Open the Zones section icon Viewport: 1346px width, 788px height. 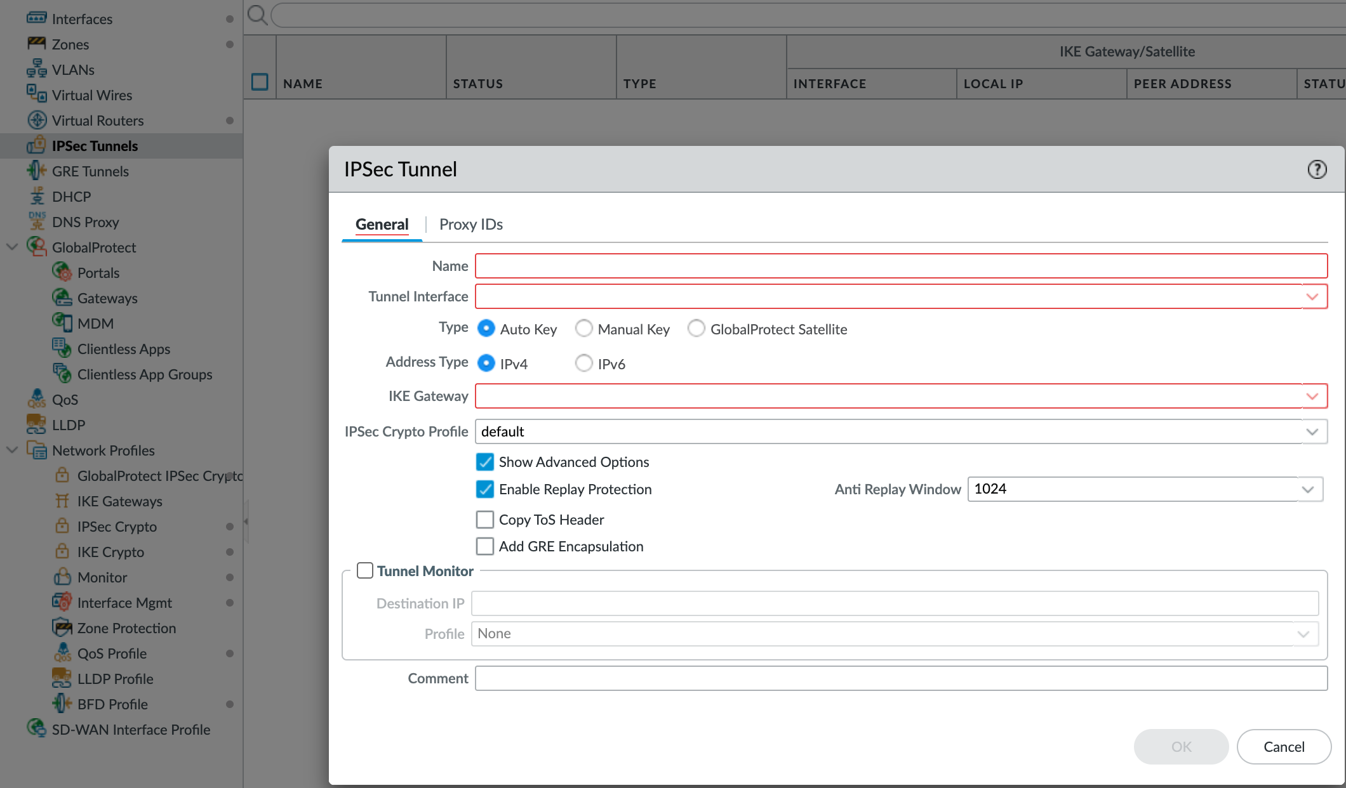37,44
